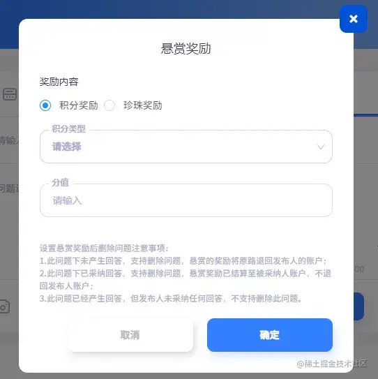Cancel with the 取消 button
The height and width of the screenshot is (379, 378).
point(130,335)
